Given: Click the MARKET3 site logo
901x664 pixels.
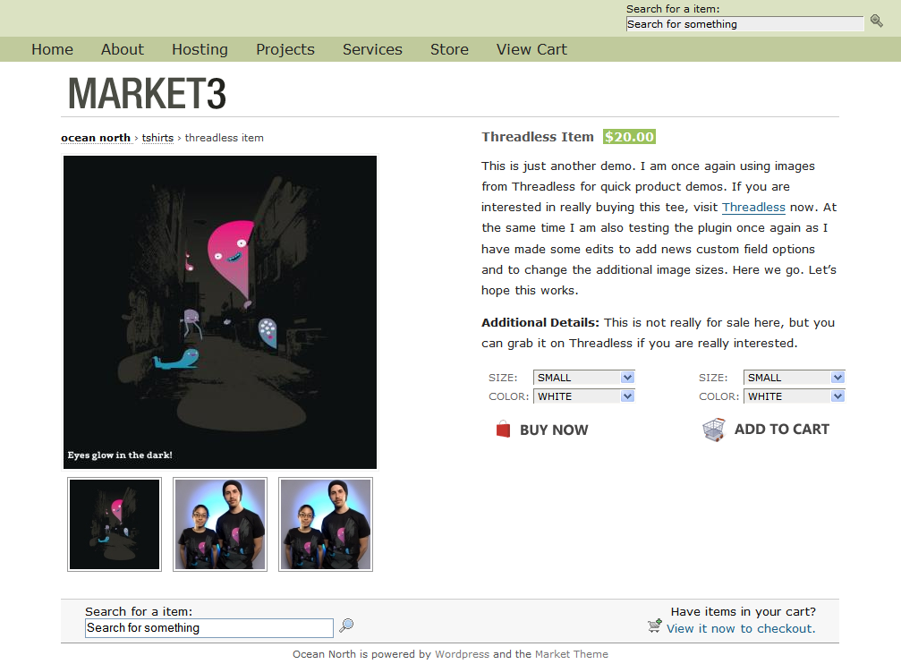Looking at the screenshot, I should pos(147,93).
